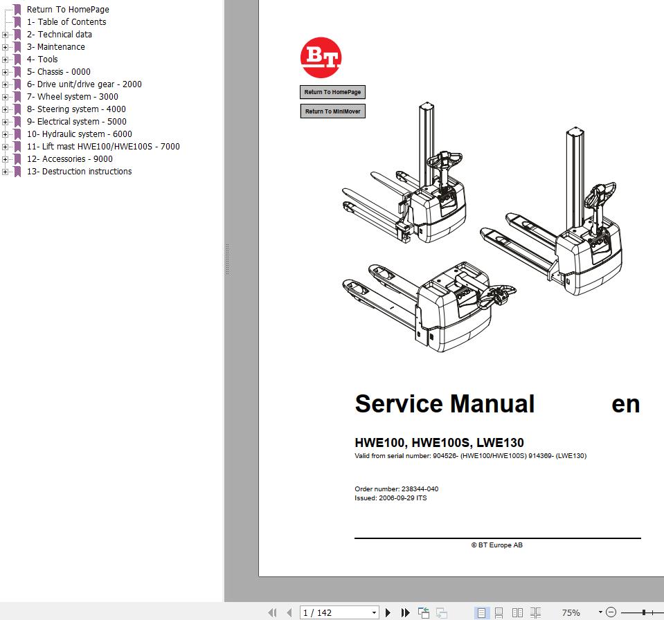Select 6- Drive unit/drive gear - 2000 text
The width and height of the screenshot is (664, 620).
click(x=84, y=84)
